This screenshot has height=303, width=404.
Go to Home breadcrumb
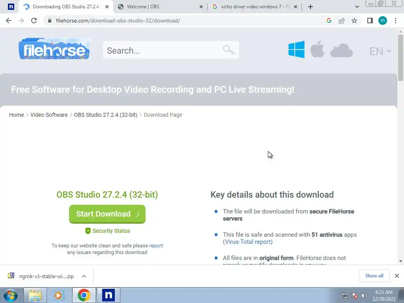(17, 115)
